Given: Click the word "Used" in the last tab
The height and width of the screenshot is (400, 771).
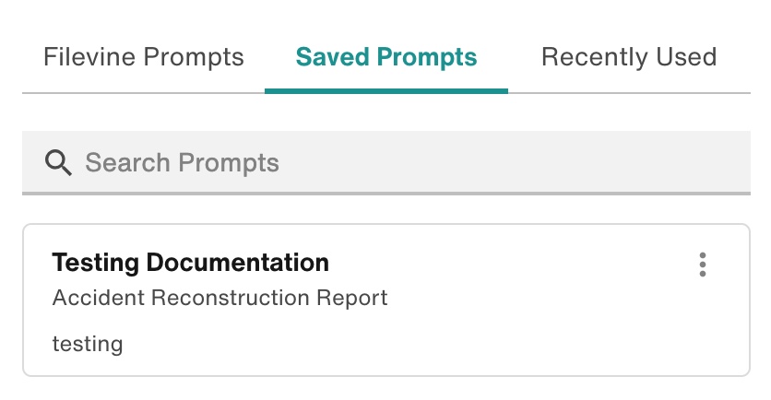Looking at the screenshot, I should [685, 57].
